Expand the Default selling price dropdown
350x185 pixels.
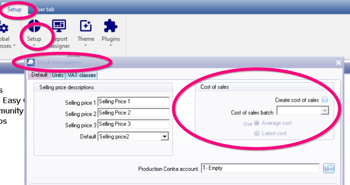[165, 137]
